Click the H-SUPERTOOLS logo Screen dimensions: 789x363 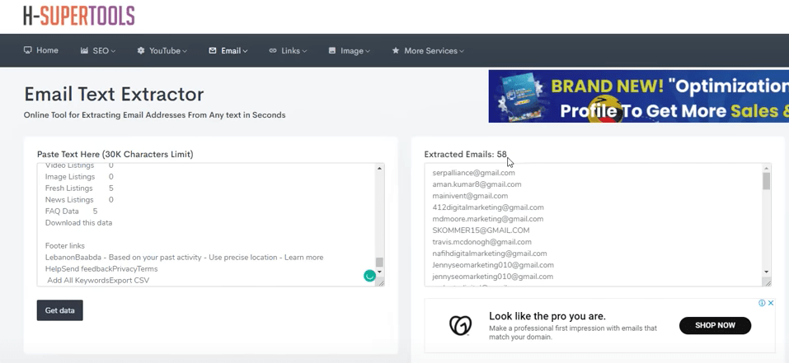[79, 16]
